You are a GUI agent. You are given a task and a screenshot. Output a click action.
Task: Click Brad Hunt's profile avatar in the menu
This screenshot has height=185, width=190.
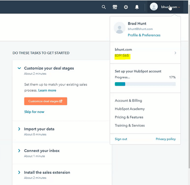[x=120, y=28]
